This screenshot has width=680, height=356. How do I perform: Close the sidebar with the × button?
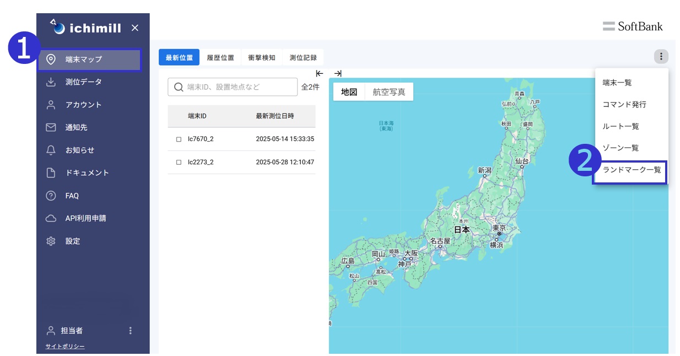point(135,28)
